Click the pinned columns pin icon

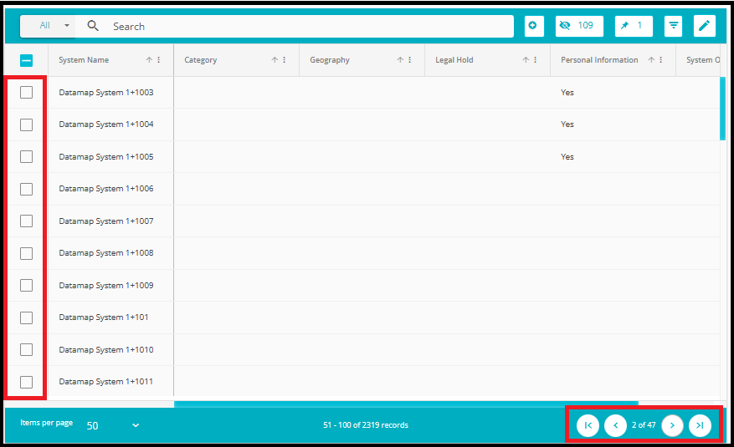[x=633, y=26]
